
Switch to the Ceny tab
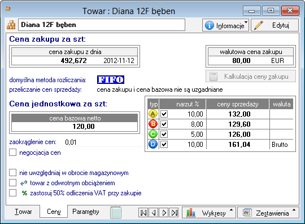54,212
